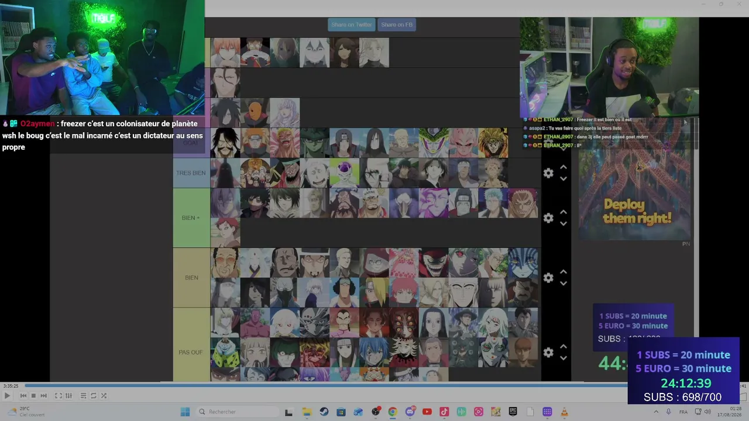Screen dimensions: 749x421
Task: Open Google Chrome from the taskbar
Action: click(x=393, y=412)
